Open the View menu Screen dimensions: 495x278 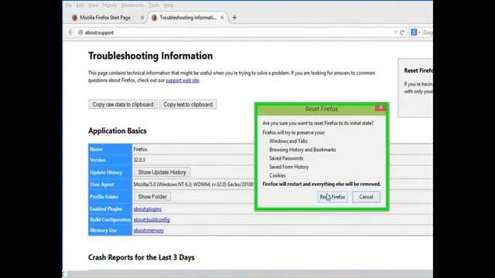[x=93, y=5]
